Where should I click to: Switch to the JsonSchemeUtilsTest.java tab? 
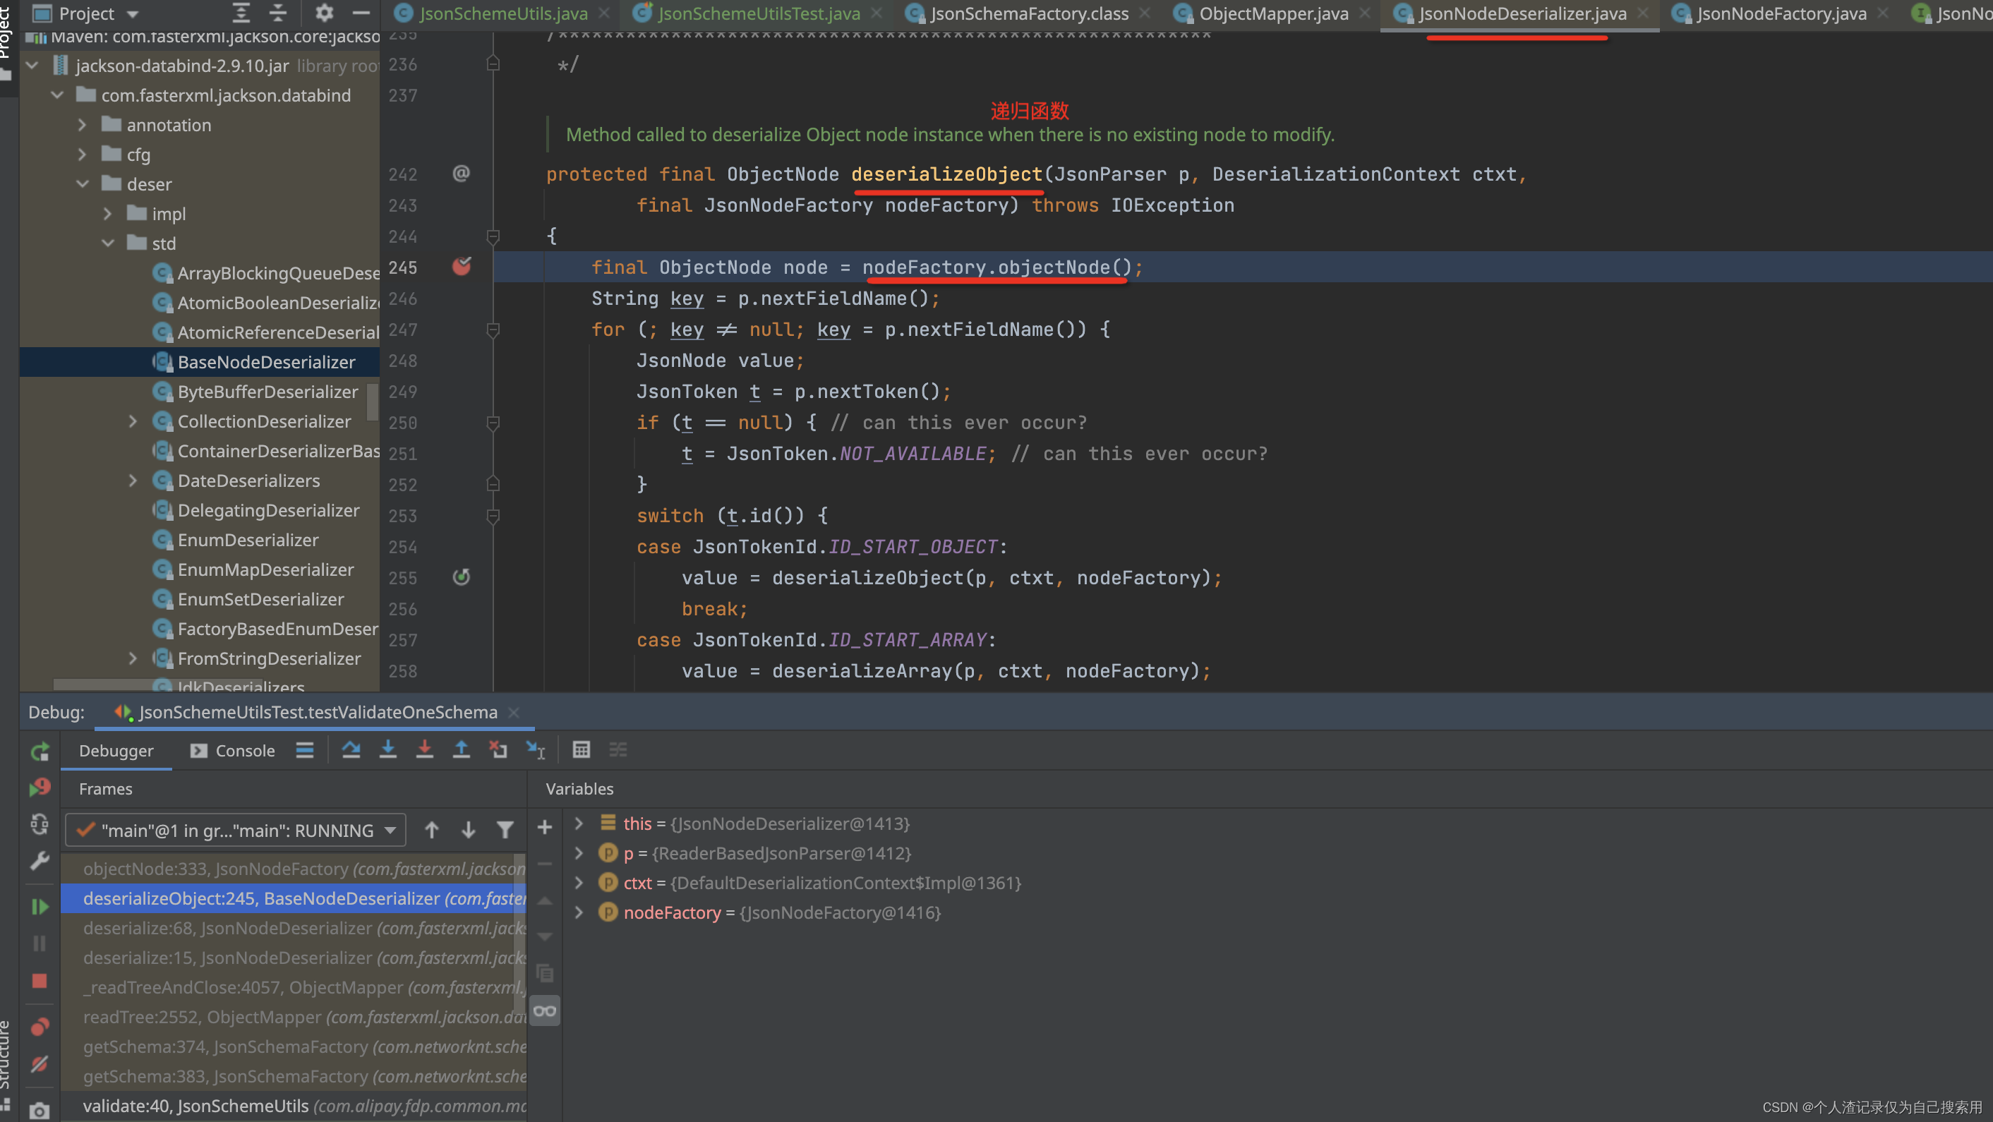(758, 13)
